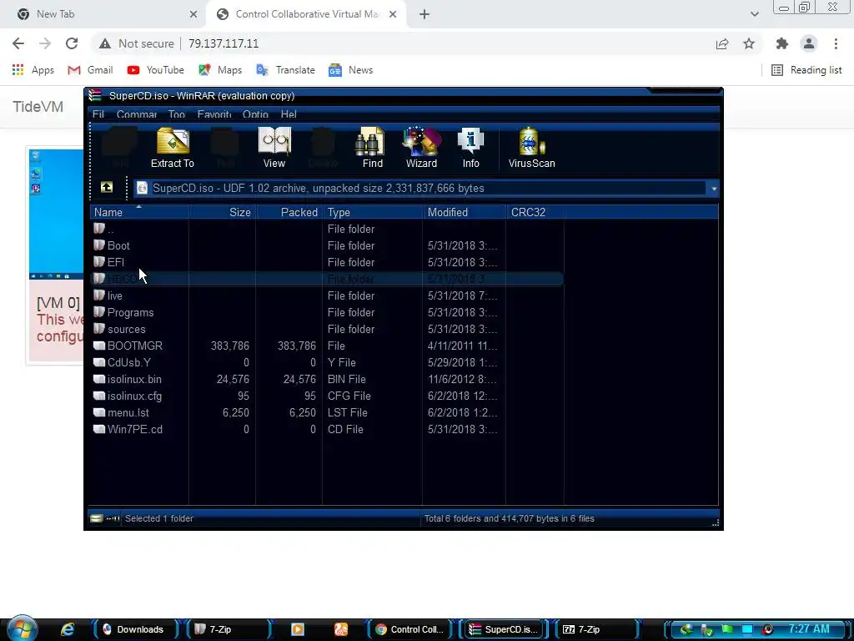This screenshot has width=854, height=641.
Task: Open the Help menu in WinRAR
Action: coord(289,114)
